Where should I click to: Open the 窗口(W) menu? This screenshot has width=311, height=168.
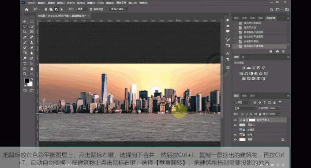point(133,3)
